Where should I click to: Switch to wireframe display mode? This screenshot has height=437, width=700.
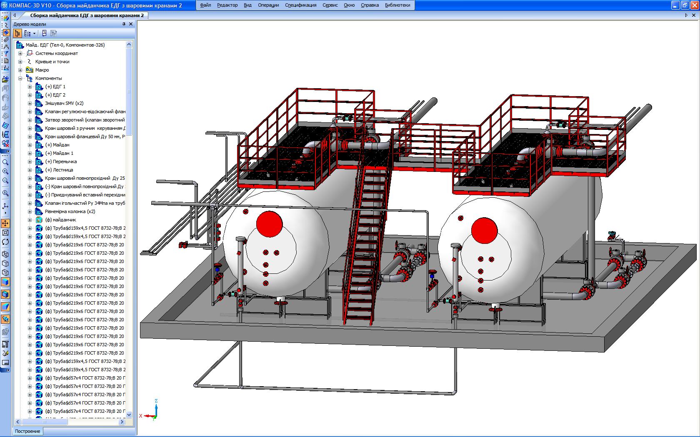point(5,254)
